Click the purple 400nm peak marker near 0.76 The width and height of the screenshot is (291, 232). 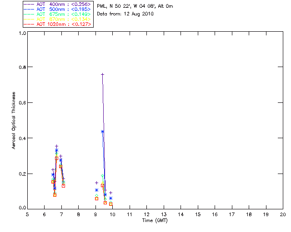tap(102, 75)
